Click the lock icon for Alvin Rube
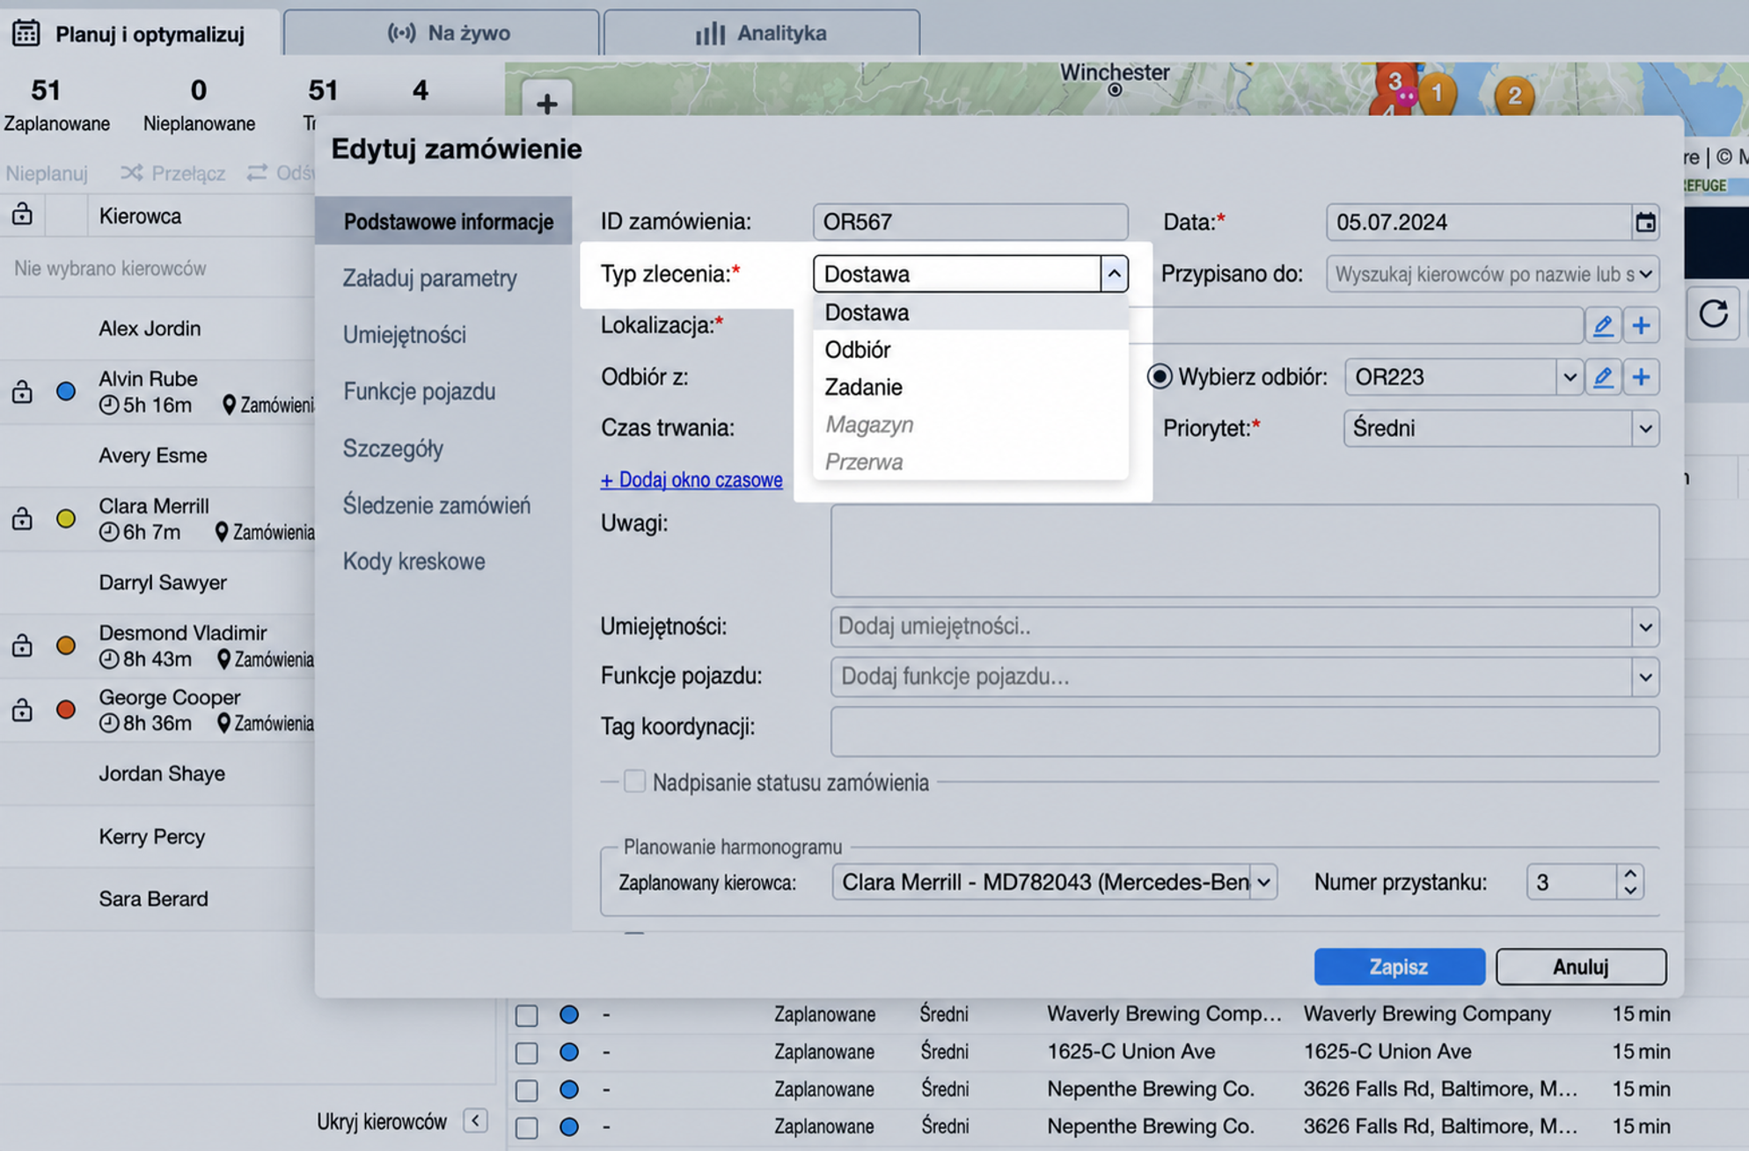Image resolution: width=1749 pixels, height=1151 pixels. 22,391
